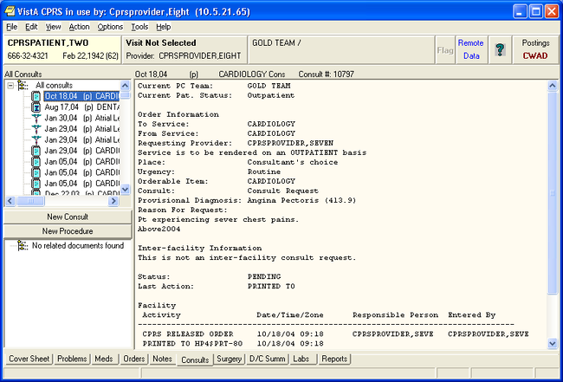Click the Aug 17,04 Dental consult icon
Screen dimensions: 563x382
(36, 107)
